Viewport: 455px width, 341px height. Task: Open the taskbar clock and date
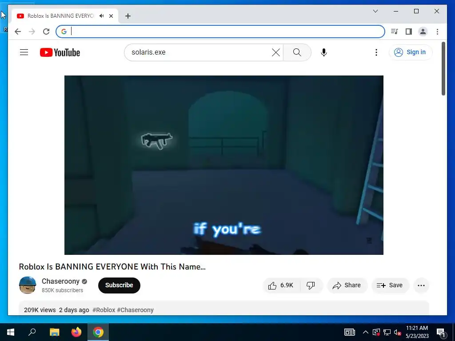pos(417,332)
